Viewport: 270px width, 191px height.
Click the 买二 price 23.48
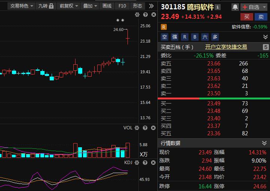pos(214,111)
